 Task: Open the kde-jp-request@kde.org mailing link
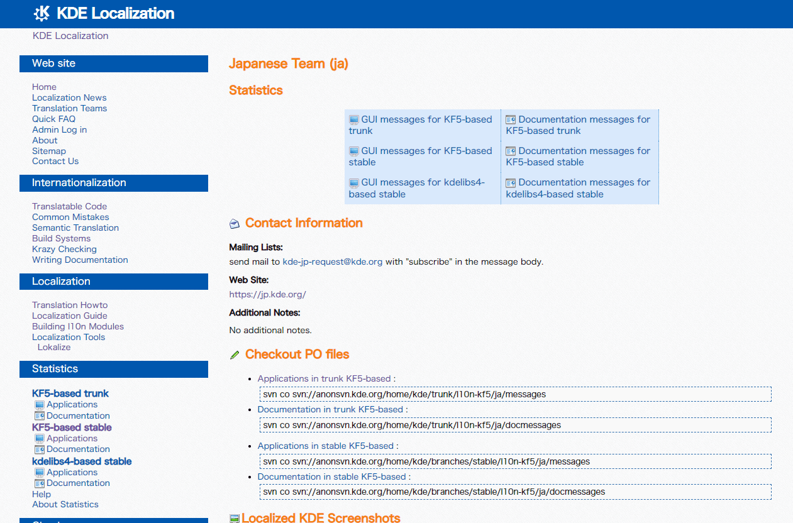[x=332, y=261]
